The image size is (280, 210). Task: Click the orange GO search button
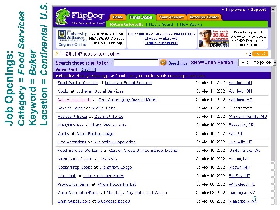163,63
